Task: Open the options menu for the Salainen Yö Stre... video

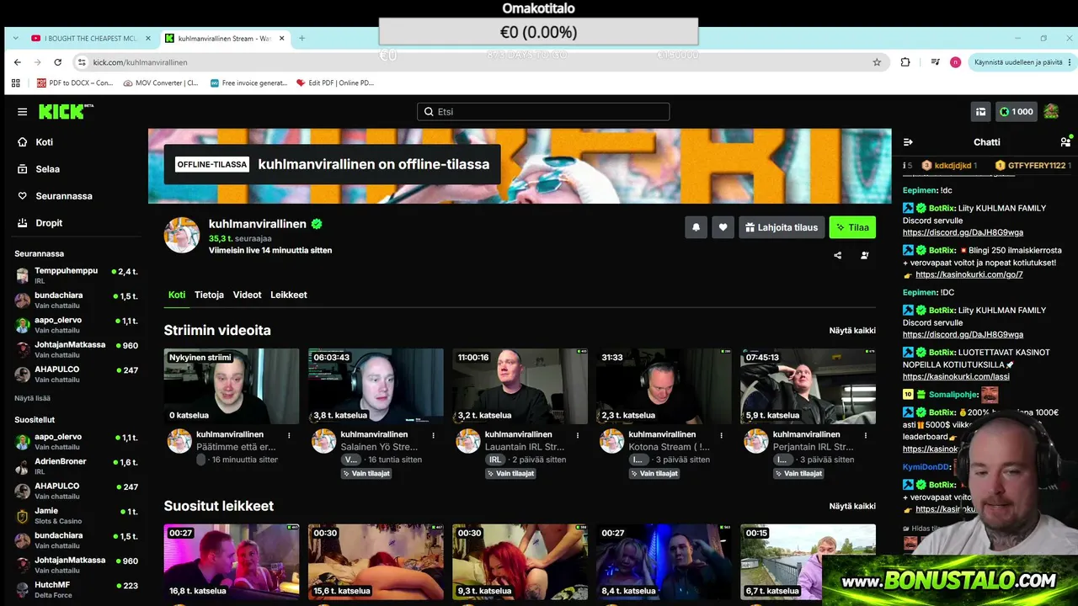Action: coord(433,435)
